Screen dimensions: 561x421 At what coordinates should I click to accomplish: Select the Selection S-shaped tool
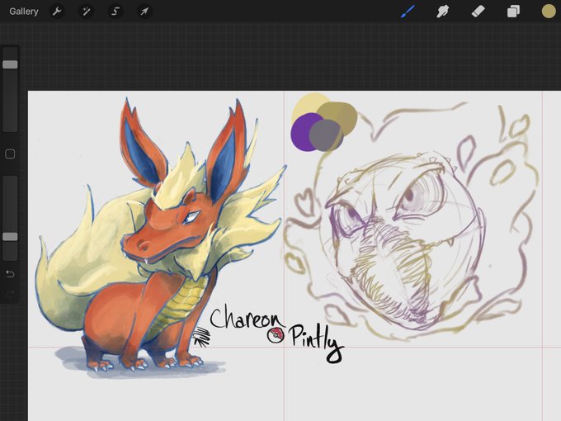[115, 12]
